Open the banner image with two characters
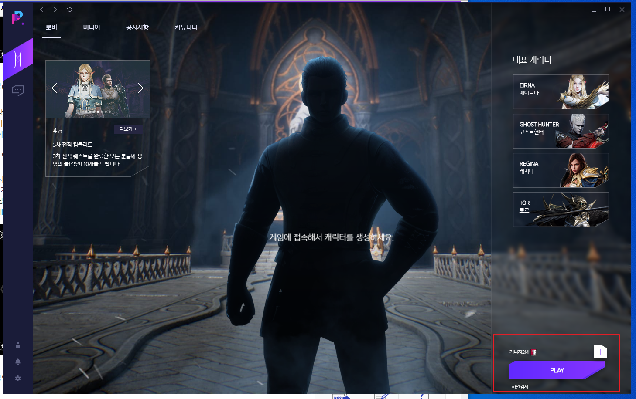 [98, 89]
